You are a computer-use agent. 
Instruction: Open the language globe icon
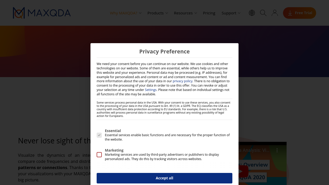click(x=252, y=13)
